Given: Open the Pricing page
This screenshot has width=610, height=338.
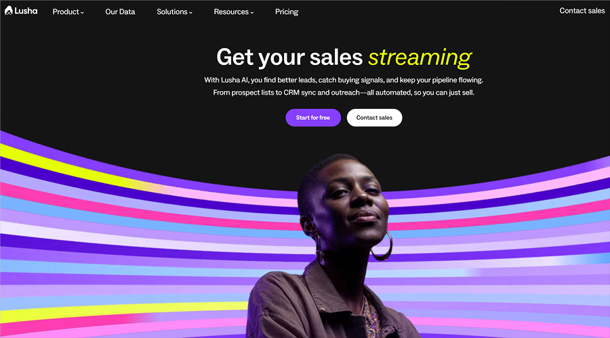Looking at the screenshot, I should pyautogui.click(x=287, y=11).
